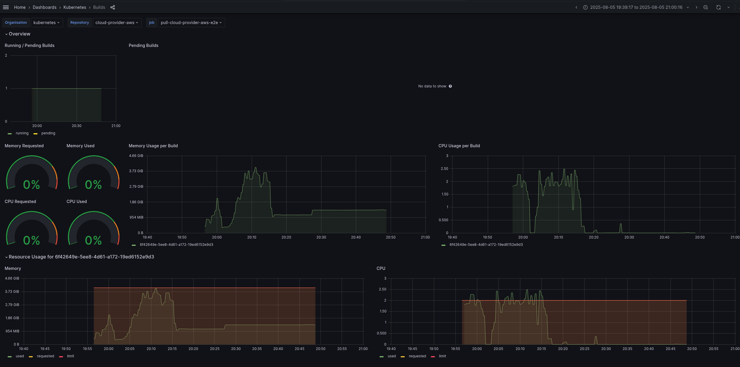Go to Dashboards breadcrumb
The image size is (740, 367).
[45, 7]
